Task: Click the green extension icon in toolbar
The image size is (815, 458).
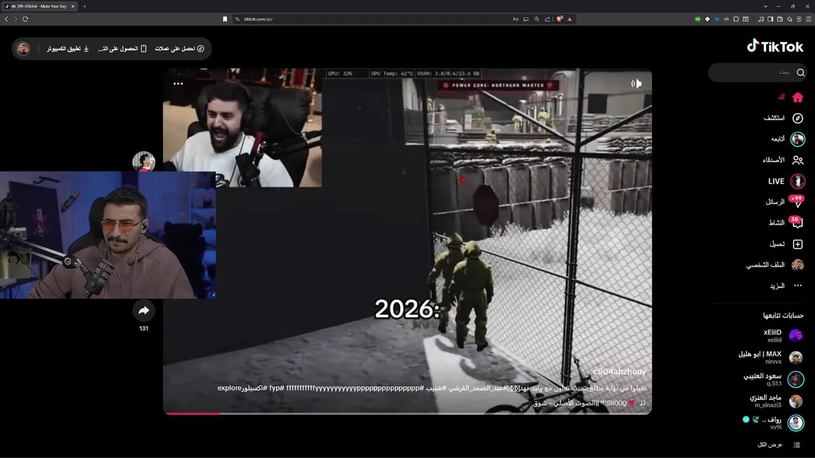Action: click(697, 19)
